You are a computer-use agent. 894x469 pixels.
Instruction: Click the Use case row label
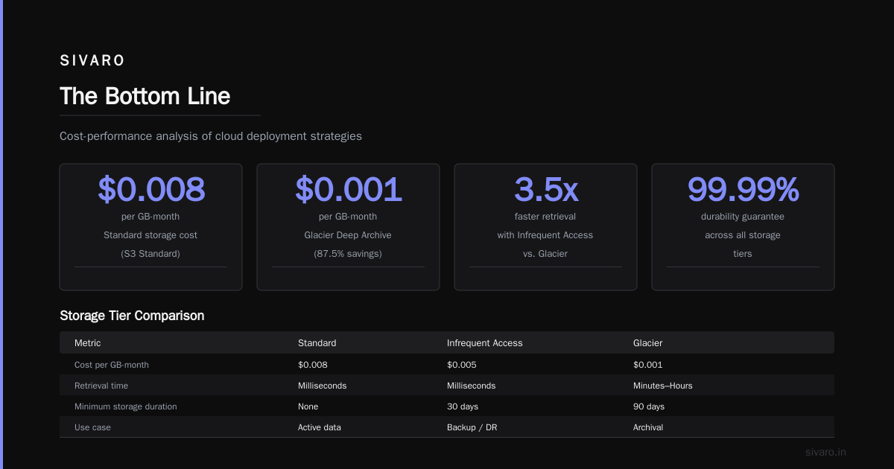(92, 427)
